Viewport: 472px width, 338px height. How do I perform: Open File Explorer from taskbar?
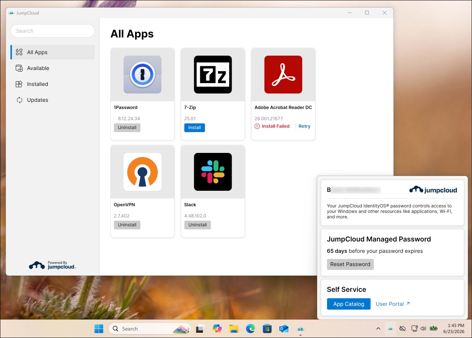(234, 329)
